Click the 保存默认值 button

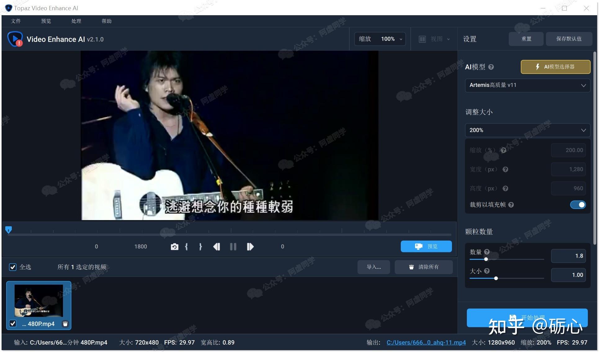(569, 39)
